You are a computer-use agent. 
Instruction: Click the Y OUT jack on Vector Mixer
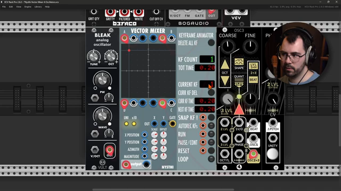coord(164,124)
